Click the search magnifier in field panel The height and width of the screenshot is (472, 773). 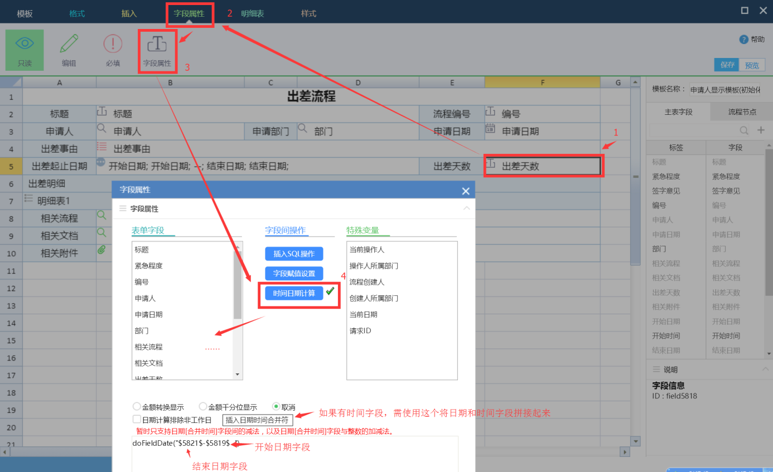[744, 130]
